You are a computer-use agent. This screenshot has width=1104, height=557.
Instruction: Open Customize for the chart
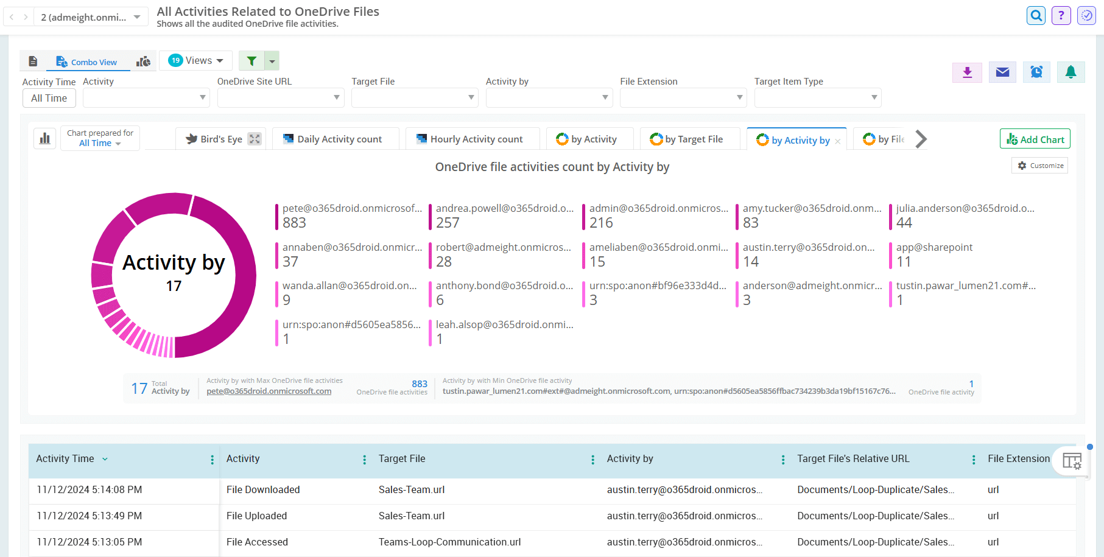pos(1039,165)
